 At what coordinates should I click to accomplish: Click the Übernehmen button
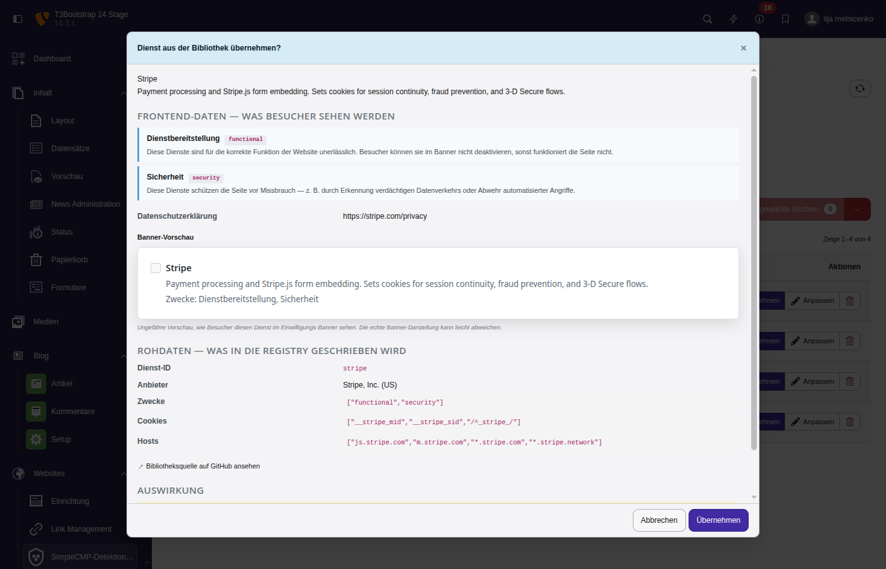(x=718, y=520)
